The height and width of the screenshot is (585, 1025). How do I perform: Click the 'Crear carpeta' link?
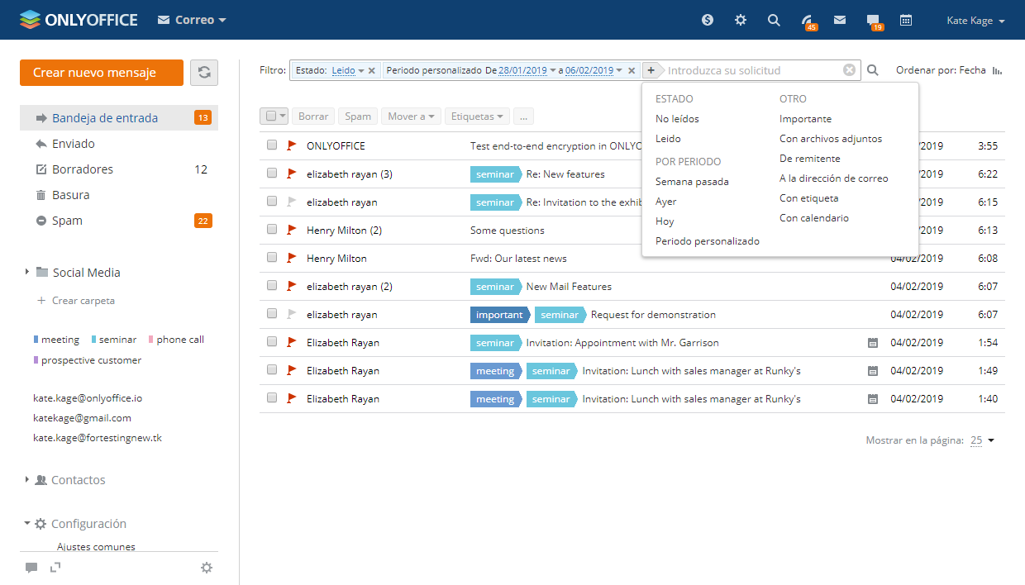(83, 301)
